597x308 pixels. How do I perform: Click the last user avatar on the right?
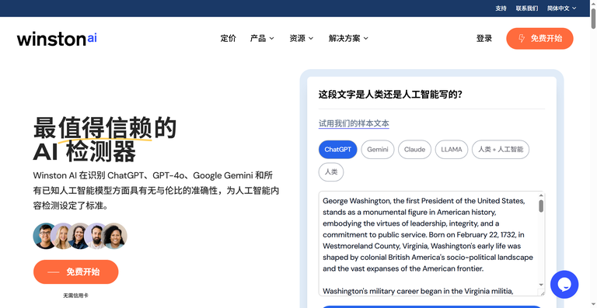[114, 236]
